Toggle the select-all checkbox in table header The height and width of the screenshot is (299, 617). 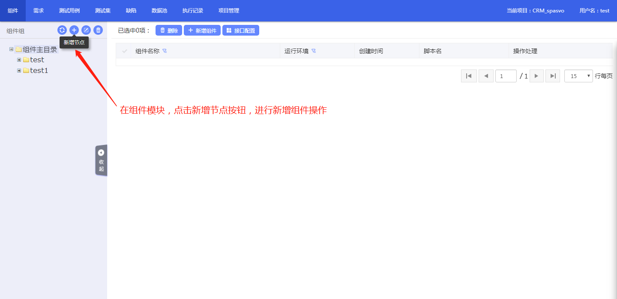125,51
